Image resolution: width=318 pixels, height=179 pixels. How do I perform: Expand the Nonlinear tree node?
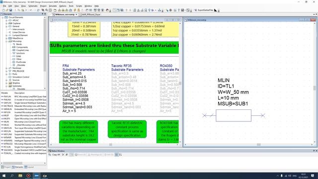pos(6,68)
